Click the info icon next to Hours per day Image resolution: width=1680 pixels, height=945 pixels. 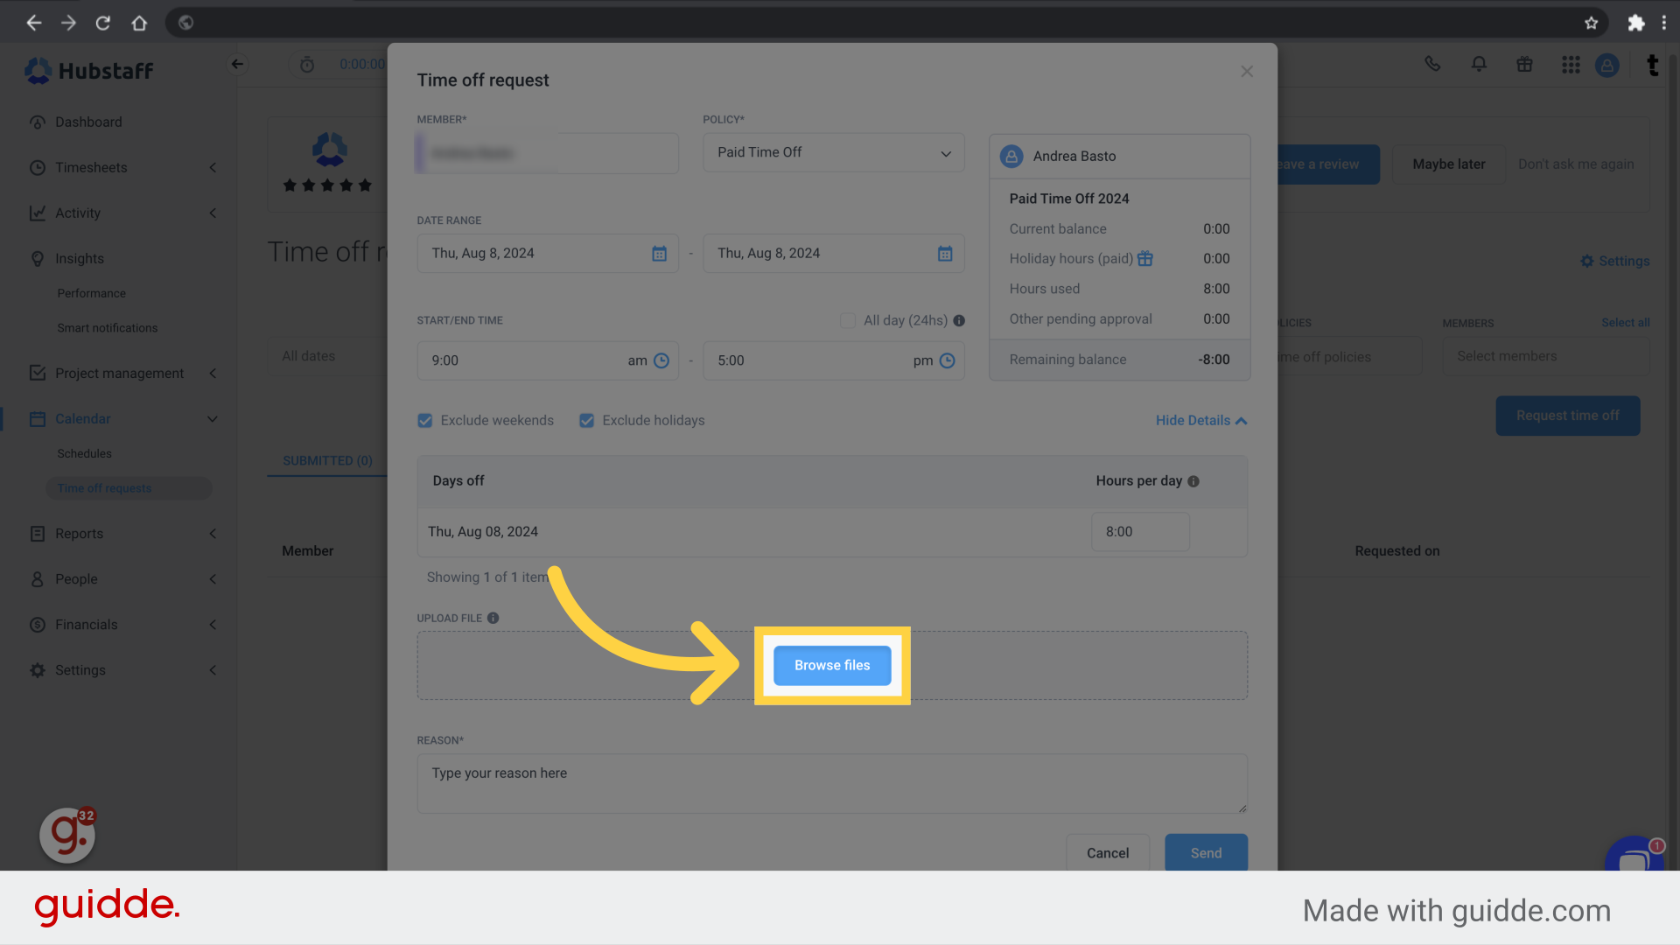click(x=1193, y=480)
